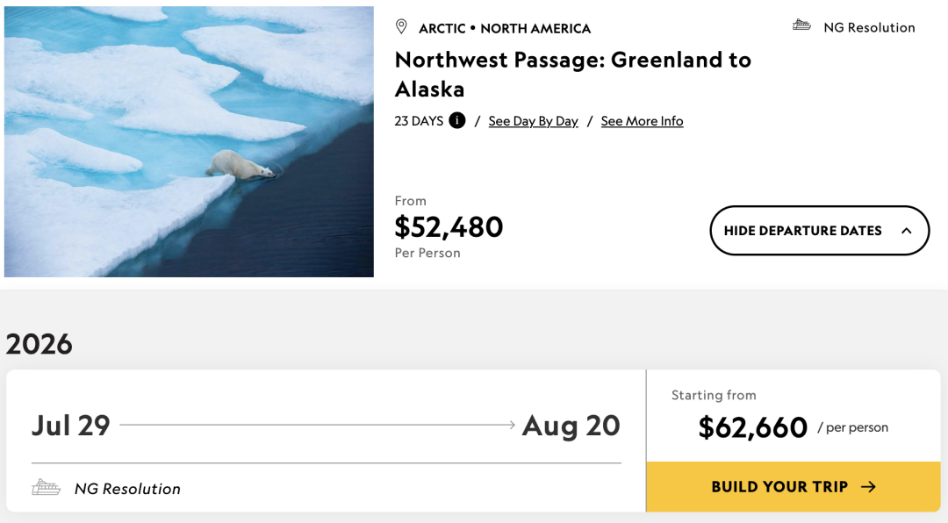The width and height of the screenshot is (948, 523).
Task: Click the Aug 20 end date
Action: 571,426
